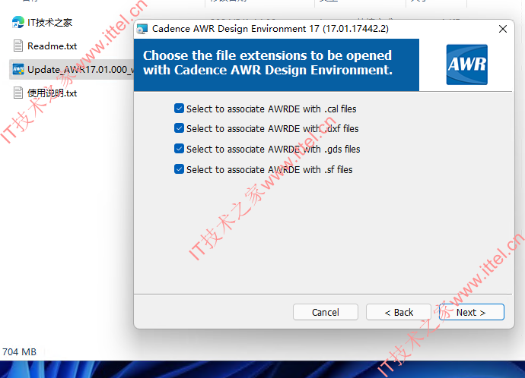
Task: Uncheck the .sf files association option
Action: pyautogui.click(x=179, y=169)
